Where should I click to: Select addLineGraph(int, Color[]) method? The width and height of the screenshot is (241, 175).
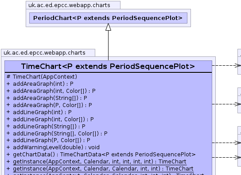pyautogui.click(x=50, y=119)
